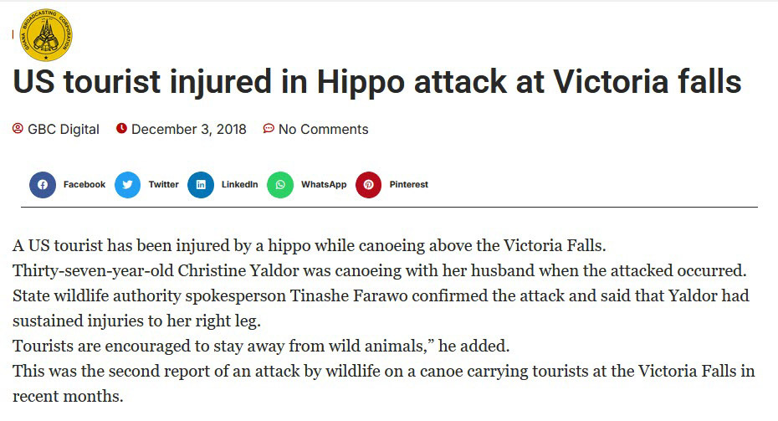The height and width of the screenshot is (421, 778).
Task: Share article via Facebook circle icon
Action: pos(43,185)
